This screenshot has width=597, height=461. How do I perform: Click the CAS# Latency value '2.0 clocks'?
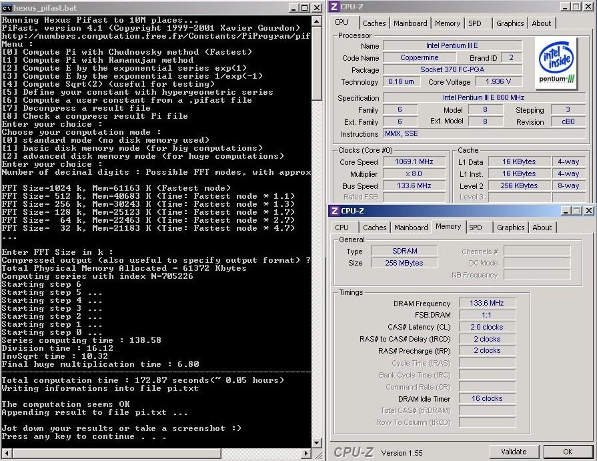(x=487, y=327)
